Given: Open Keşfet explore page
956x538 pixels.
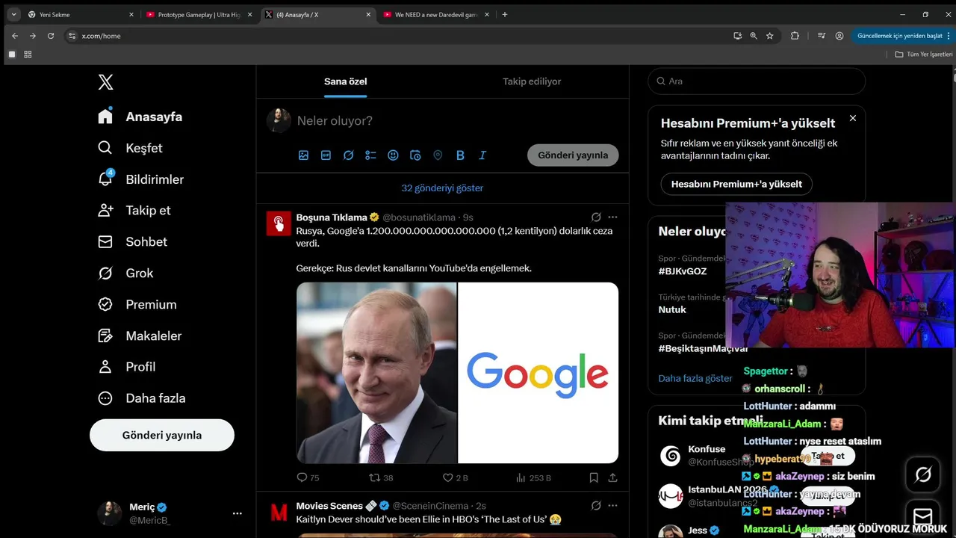Looking at the screenshot, I should coord(130,148).
